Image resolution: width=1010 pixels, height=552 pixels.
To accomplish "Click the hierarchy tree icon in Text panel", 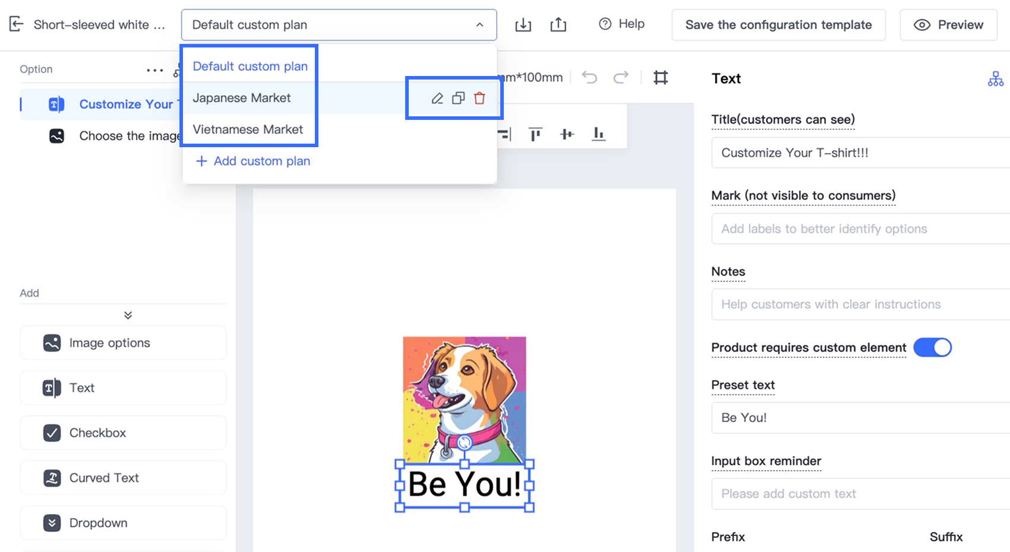I will 995,79.
